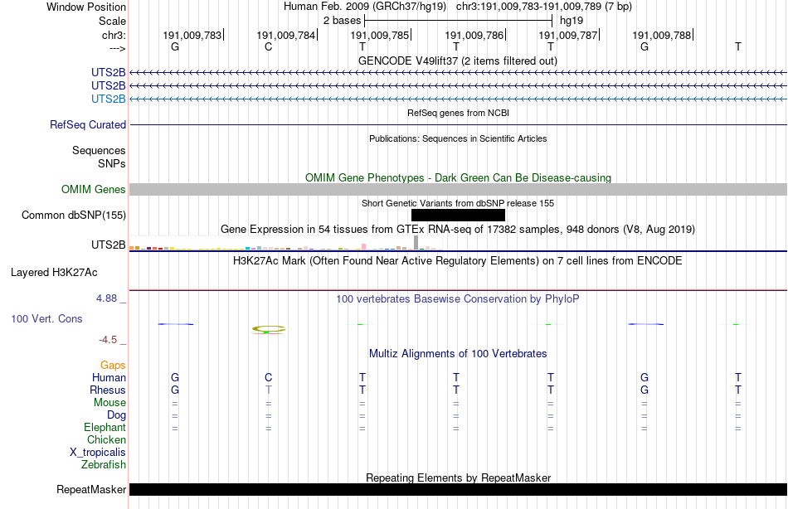Viewport: 788px width, 509px height.
Task: Click the Gaps row label
Action: click(113, 366)
